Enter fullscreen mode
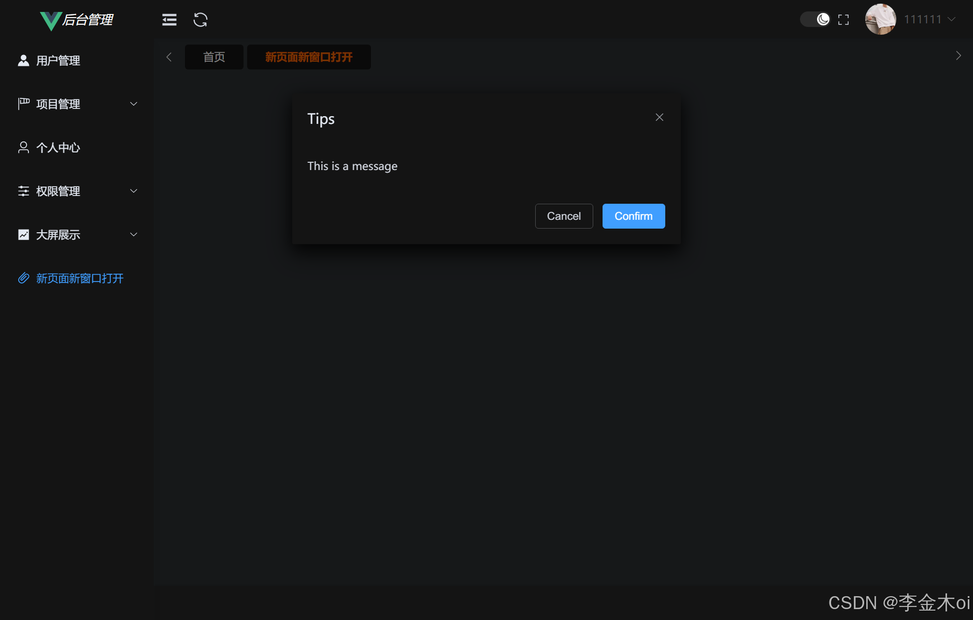The image size is (973, 620). [843, 19]
